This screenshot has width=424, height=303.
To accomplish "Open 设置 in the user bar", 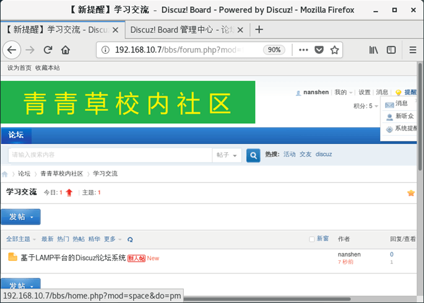I will tap(364, 92).
